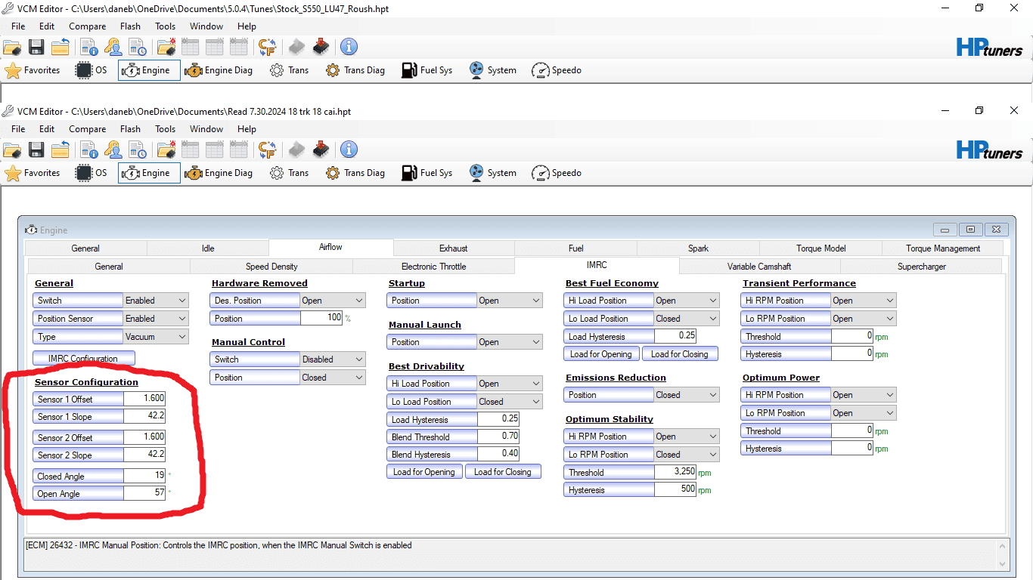This screenshot has height=580, width=1033.
Task: Open Optimum Power Lo RPM Position dropdown
Action: (864, 413)
